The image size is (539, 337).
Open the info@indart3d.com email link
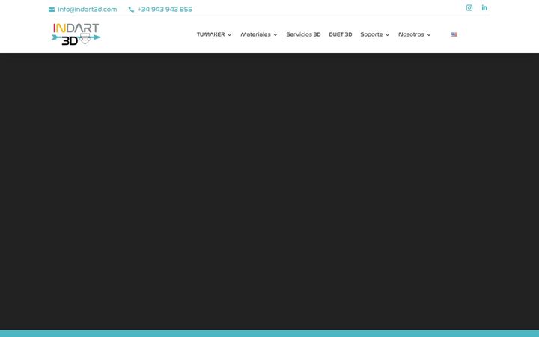click(x=88, y=10)
